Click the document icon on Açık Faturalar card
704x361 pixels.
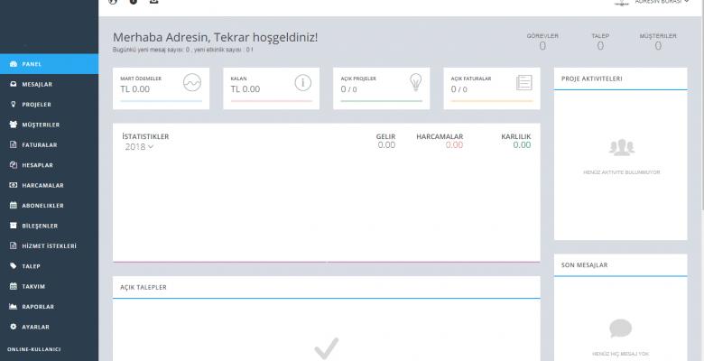coord(523,83)
